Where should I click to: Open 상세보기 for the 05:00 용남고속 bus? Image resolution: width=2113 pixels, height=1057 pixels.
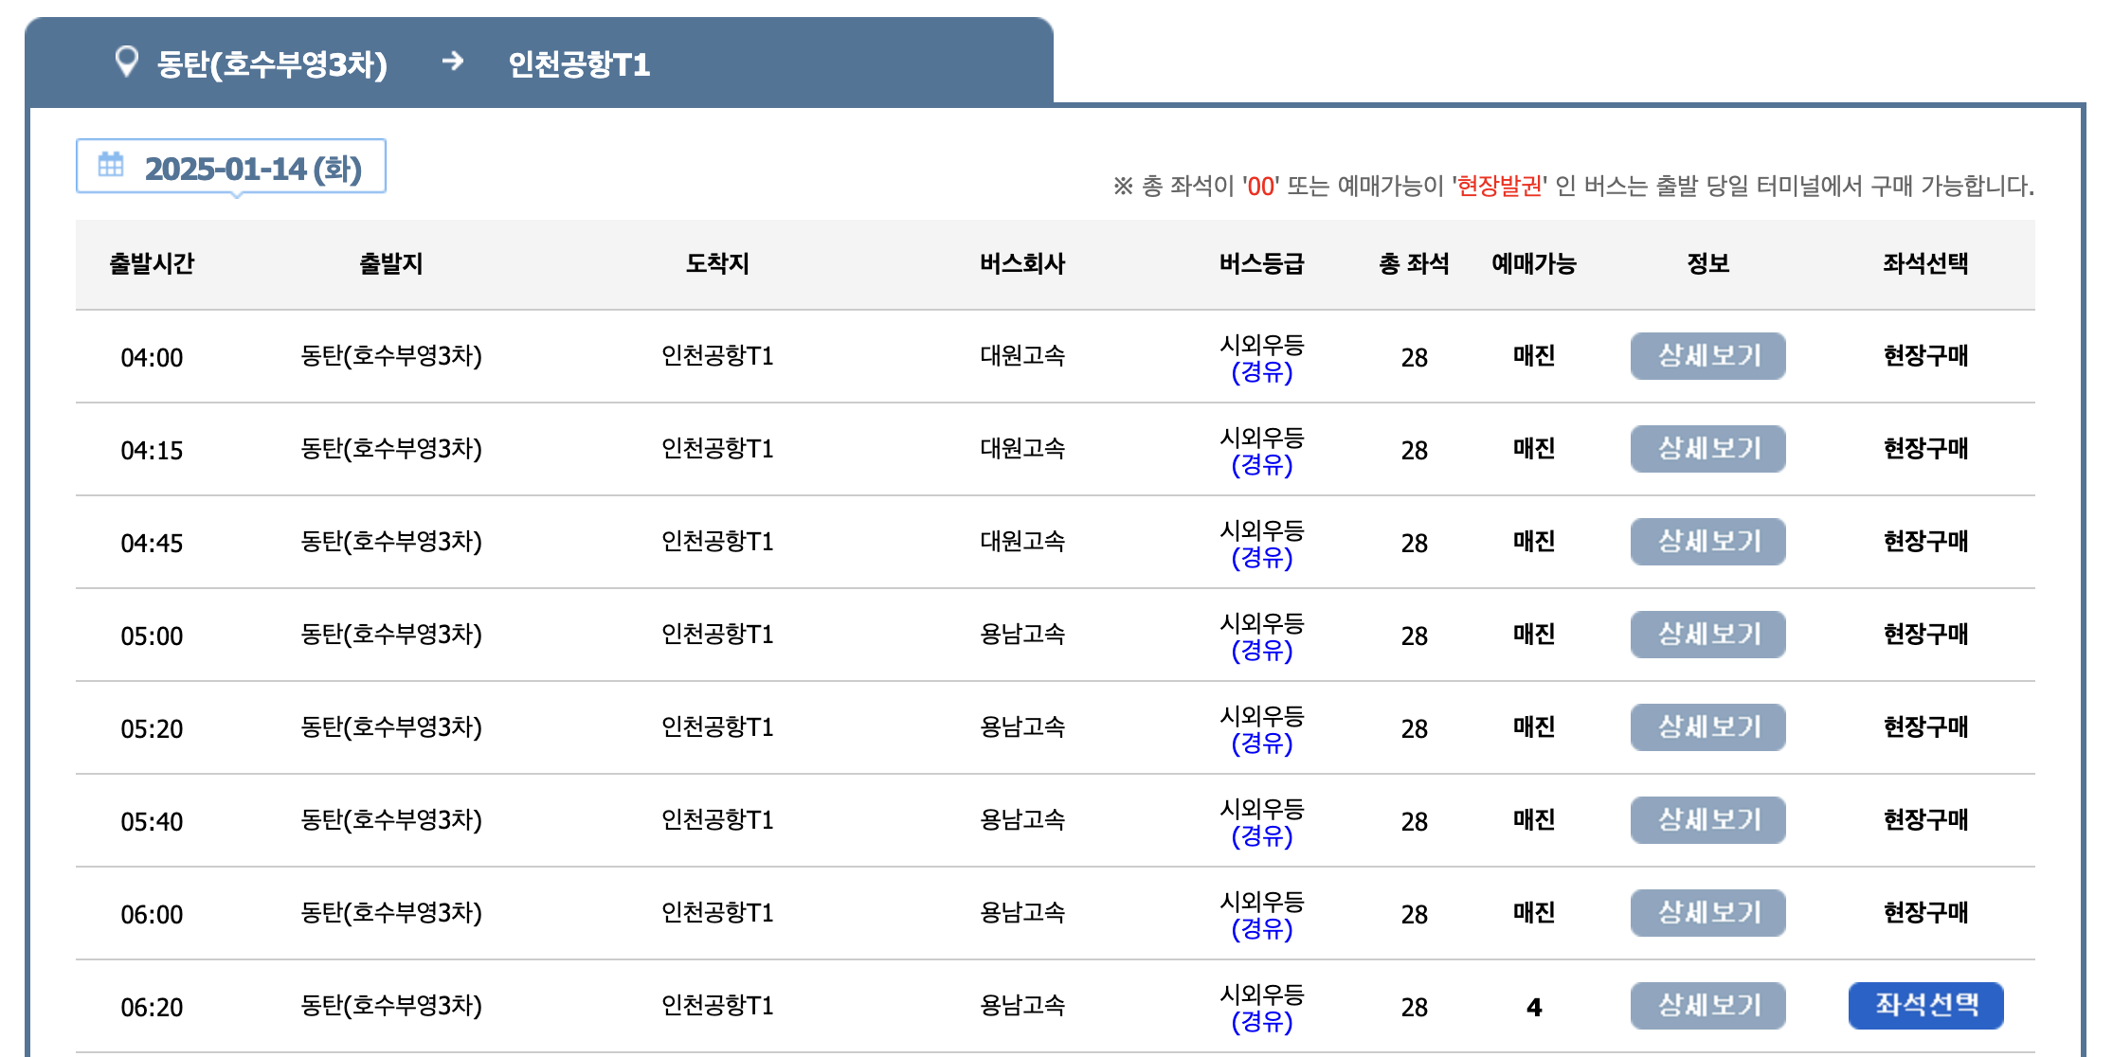tap(1707, 635)
